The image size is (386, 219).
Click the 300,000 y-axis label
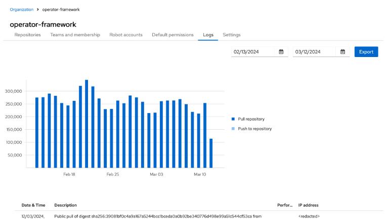pos(14,91)
